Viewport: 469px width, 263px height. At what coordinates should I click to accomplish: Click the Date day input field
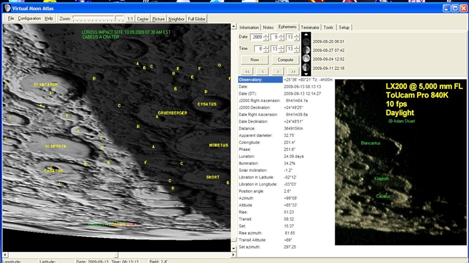(x=290, y=37)
